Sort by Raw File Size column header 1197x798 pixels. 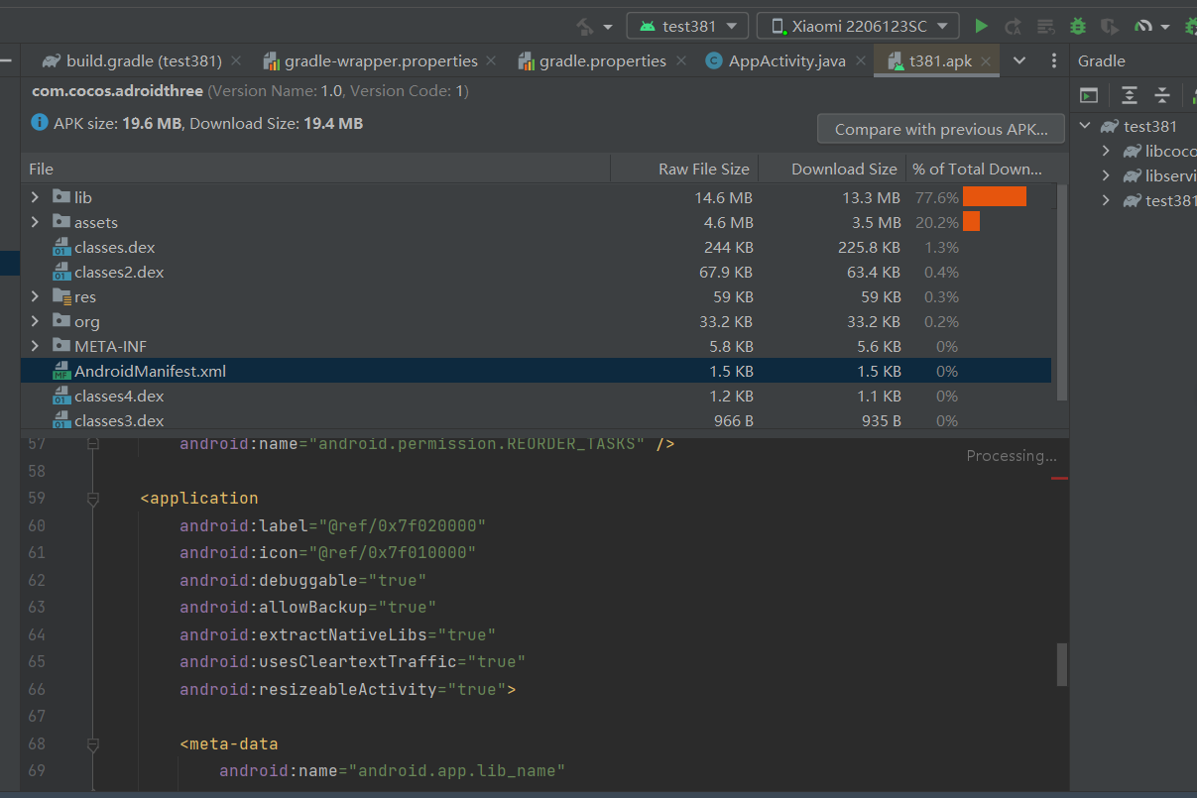coord(703,170)
